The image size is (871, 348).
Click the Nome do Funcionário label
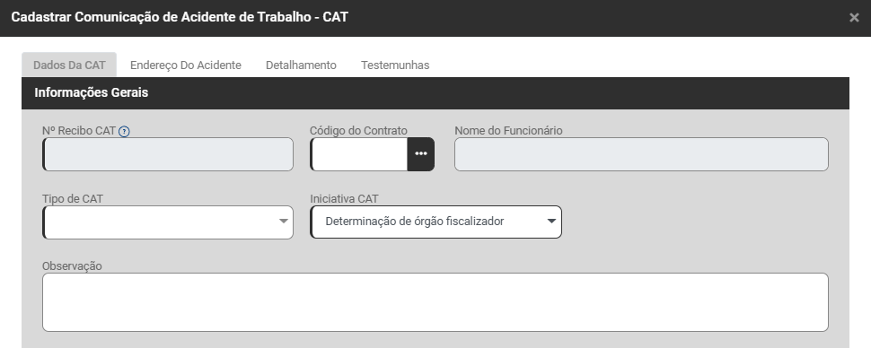point(508,130)
